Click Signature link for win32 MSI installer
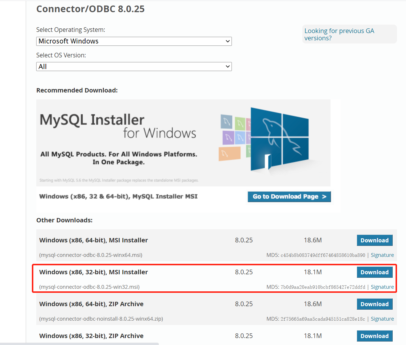Screen dimensions: 406x345 point(382,287)
